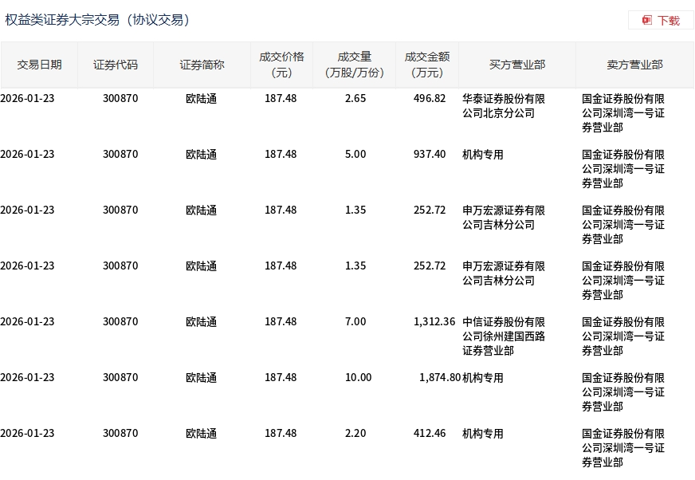Click 机构专用 in the 1,874.80 row
The height and width of the screenshot is (480, 695).
pyautogui.click(x=483, y=378)
